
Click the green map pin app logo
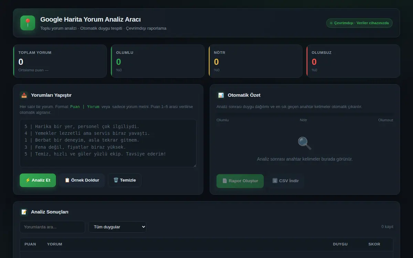click(28, 23)
